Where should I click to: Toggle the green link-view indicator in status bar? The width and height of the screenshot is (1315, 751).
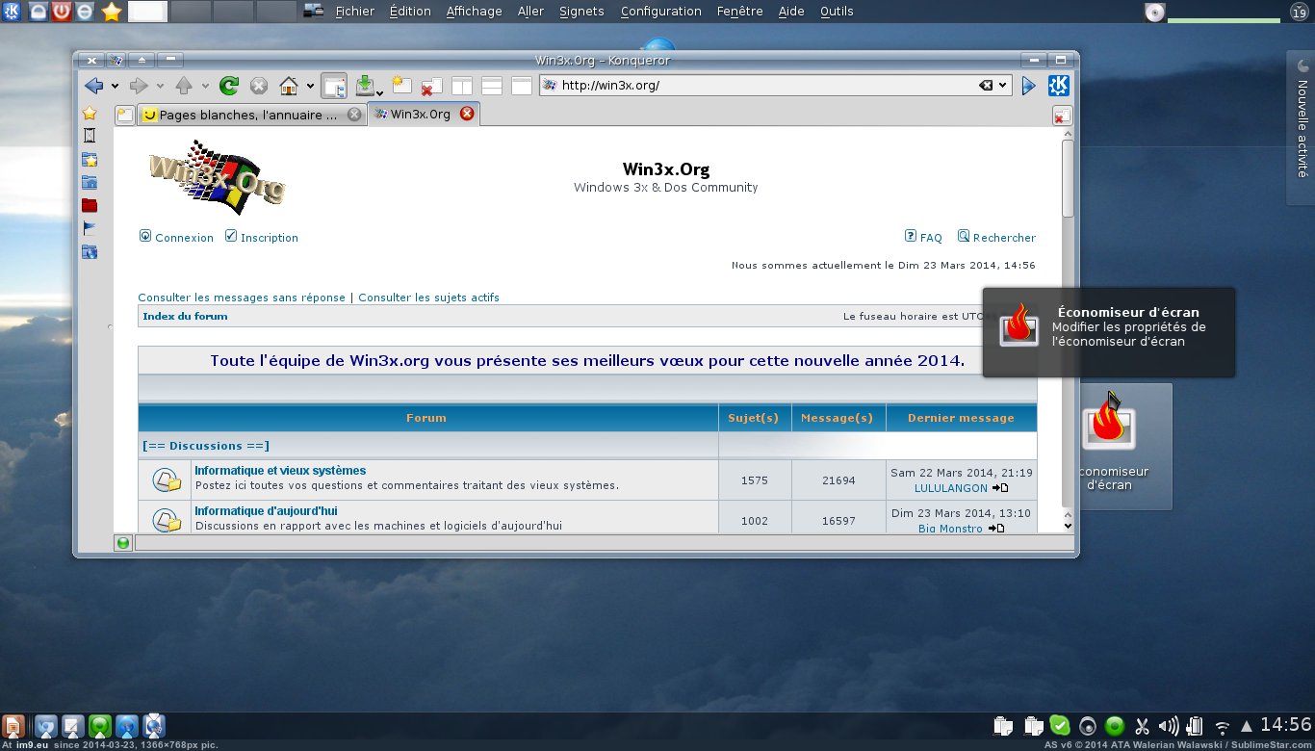click(x=123, y=543)
